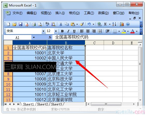Save the workbook with the floppy disk icon
This screenshot has width=147, height=115.
point(20,24)
